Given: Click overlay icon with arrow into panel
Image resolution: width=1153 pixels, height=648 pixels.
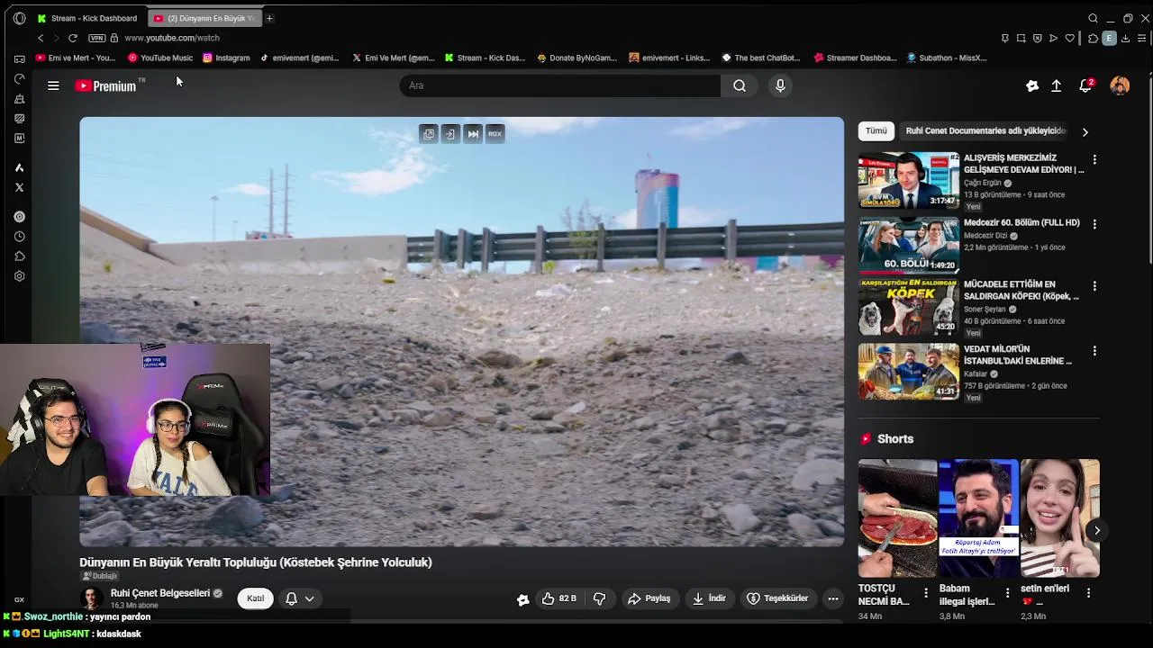Looking at the screenshot, I should (x=450, y=134).
